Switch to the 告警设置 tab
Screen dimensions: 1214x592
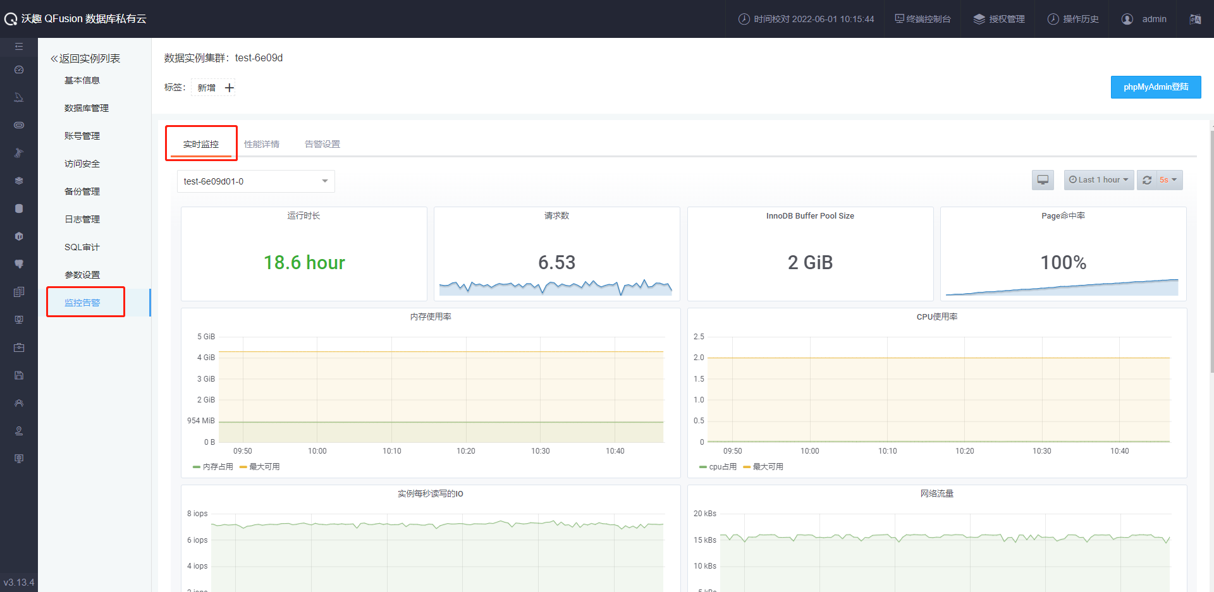tap(322, 144)
